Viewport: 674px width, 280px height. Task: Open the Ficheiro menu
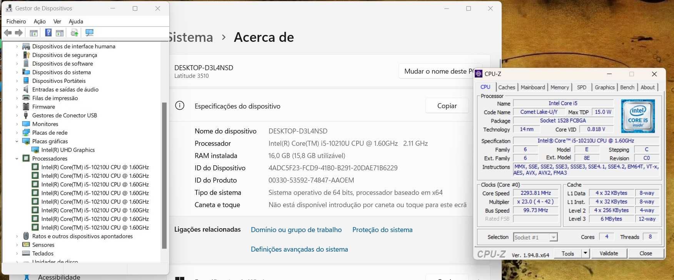16,21
